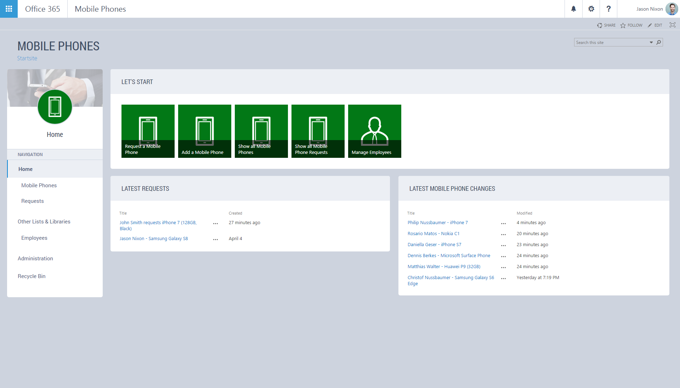This screenshot has width=680, height=388.
Task: Open John Smith requests iPhone 7 item
Action: (158, 226)
